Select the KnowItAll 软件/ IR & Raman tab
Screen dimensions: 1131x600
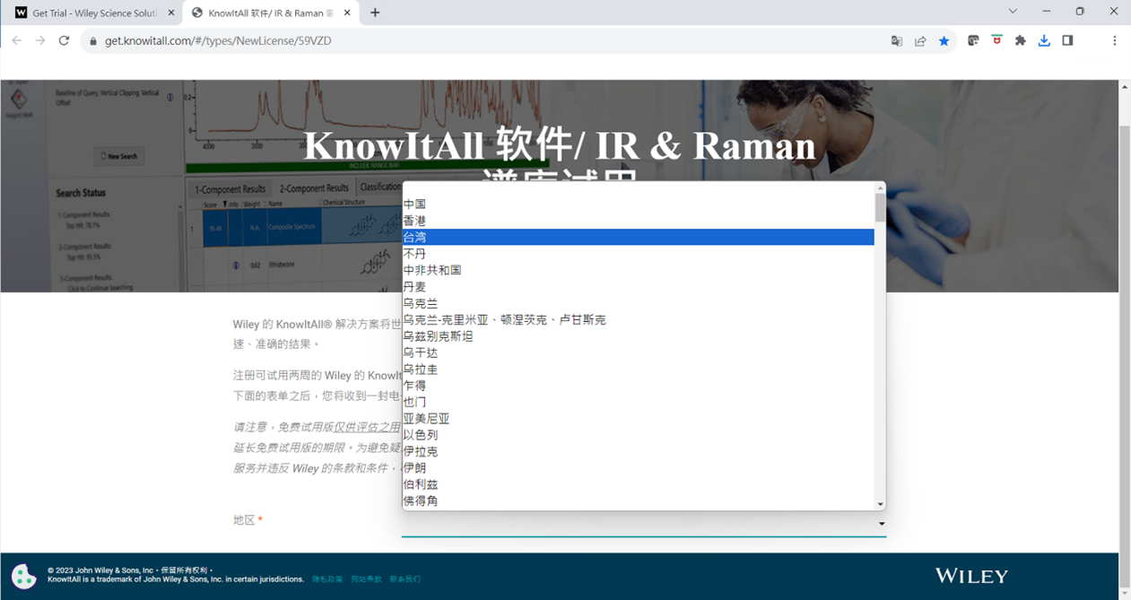271,13
